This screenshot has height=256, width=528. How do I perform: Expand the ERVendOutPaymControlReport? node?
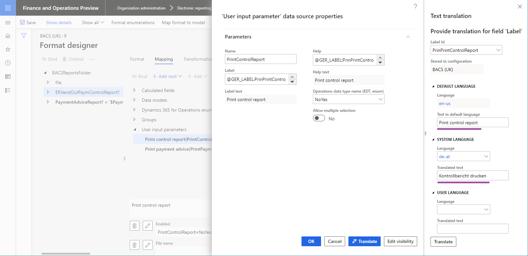[x=48, y=92]
